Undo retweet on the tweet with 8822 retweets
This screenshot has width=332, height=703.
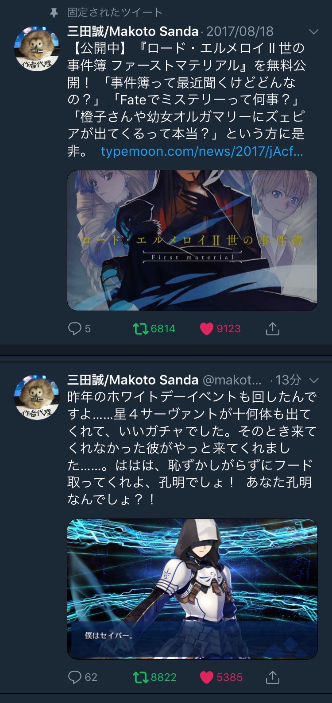click(x=154, y=677)
